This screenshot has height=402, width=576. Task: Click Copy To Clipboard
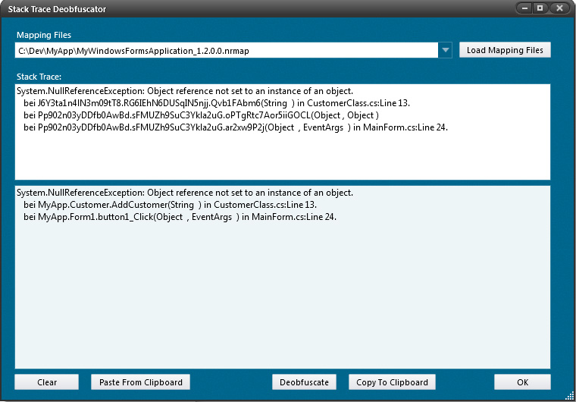[x=392, y=382]
